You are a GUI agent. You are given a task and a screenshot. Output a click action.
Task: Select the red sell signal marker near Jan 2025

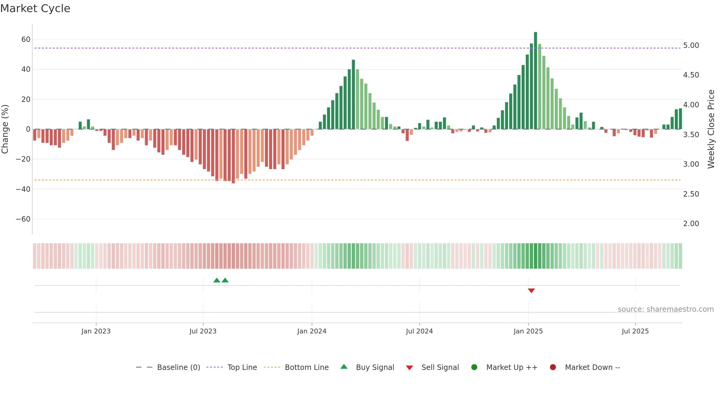click(531, 291)
